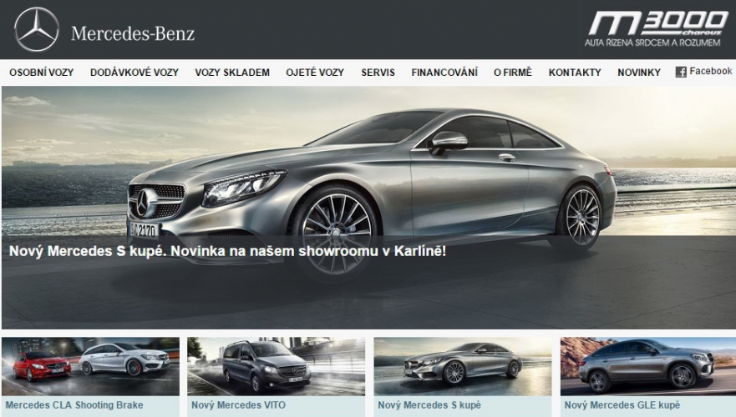Open the Servis menu item
736x417 pixels.
tap(378, 73)
